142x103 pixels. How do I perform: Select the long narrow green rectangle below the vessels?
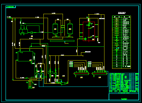point(62,41)
